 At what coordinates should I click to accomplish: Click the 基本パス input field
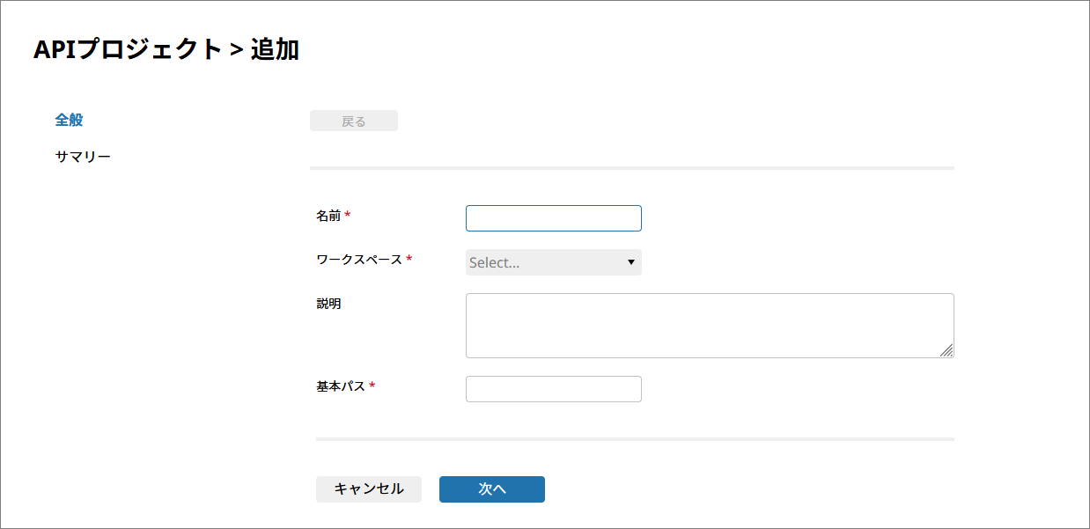(x=553, y=389)
